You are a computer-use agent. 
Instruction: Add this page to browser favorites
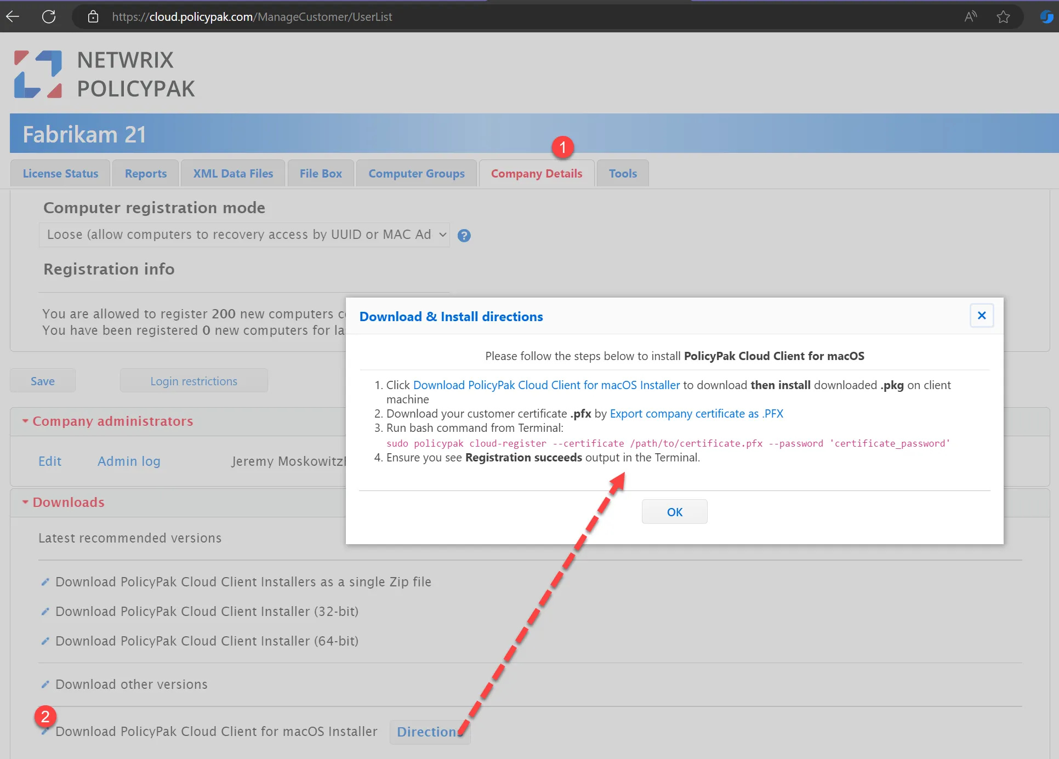[1003, 16]
